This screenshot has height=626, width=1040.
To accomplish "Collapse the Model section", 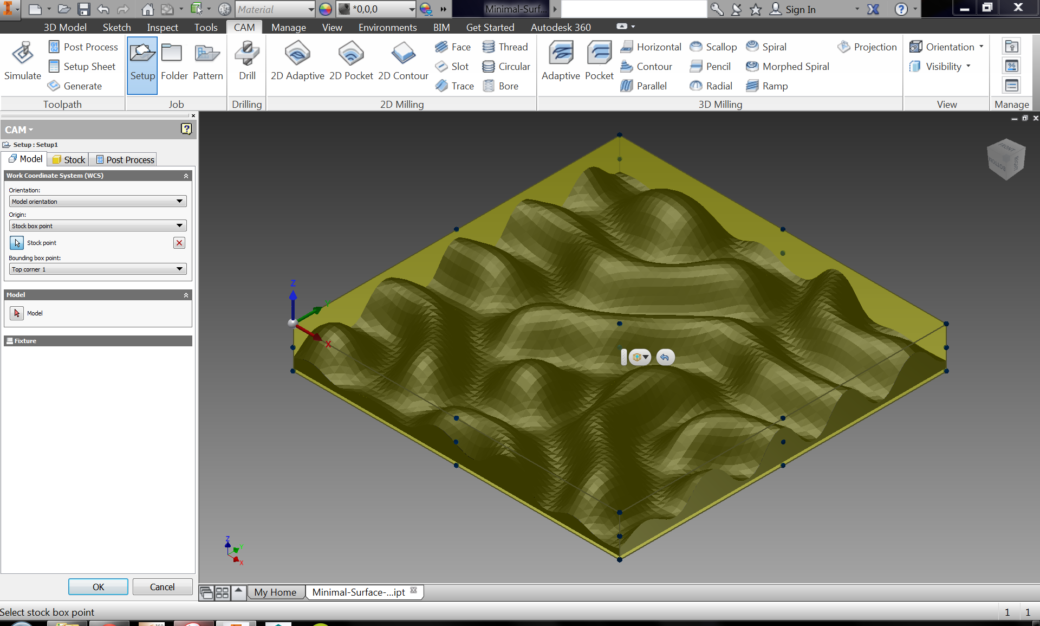I will tap(186, 295).
